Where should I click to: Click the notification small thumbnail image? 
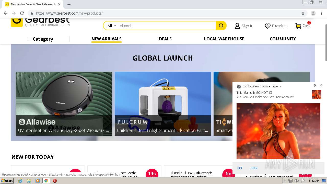coord(317,95)
